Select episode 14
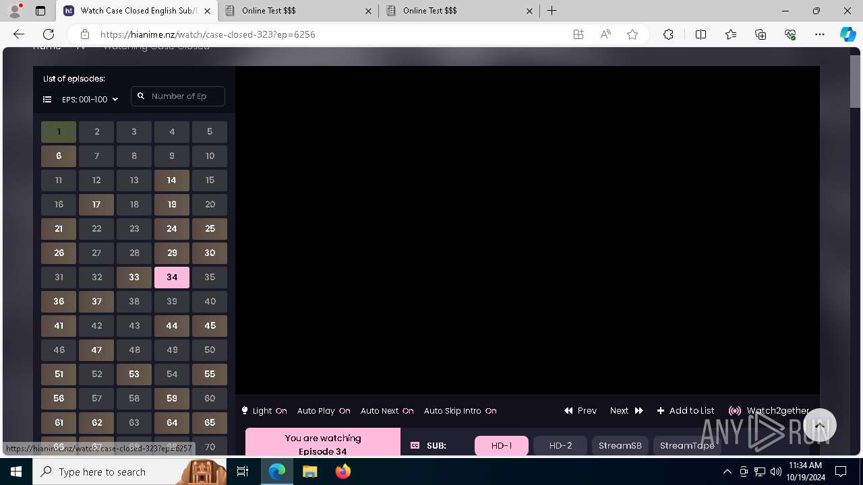This screenshot has height=485, width=863. coord(172,180)
